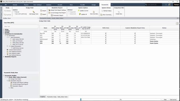Viewport: 180px width, 101px height.
Task: Collapse the Output Parameters node
Action: click(x=7, y=46)
